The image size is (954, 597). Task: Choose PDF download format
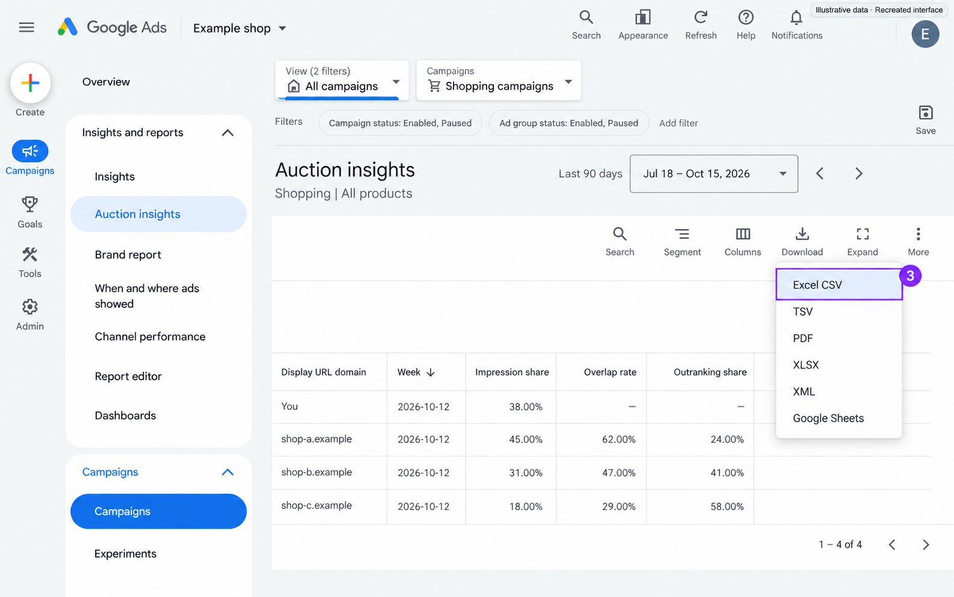click(839, 338)
